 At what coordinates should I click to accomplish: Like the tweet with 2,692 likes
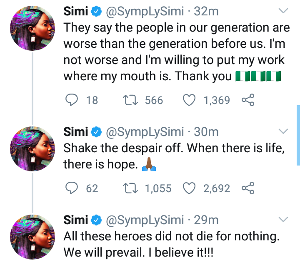click(x=189, y=188)
